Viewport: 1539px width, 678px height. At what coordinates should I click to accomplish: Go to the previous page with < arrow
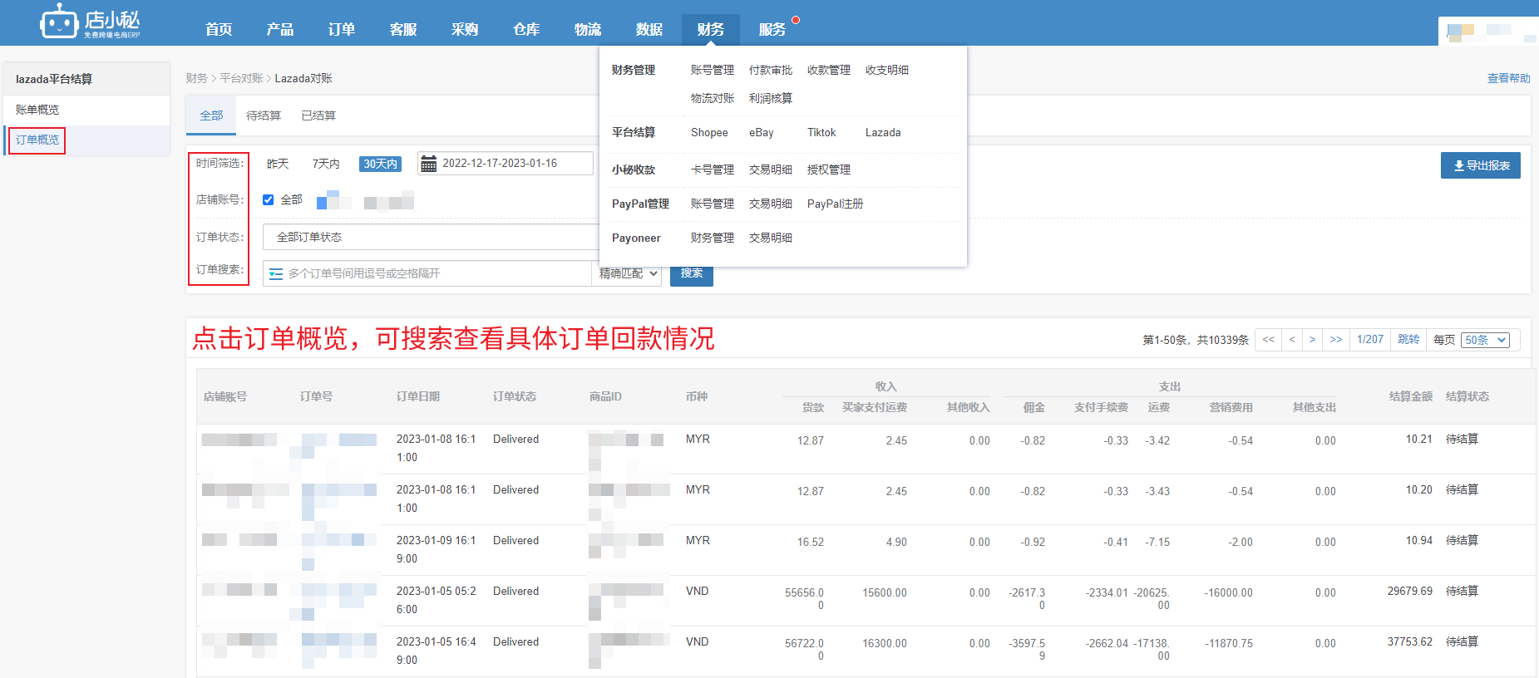pyautogui.click(x=1291, y=340)
